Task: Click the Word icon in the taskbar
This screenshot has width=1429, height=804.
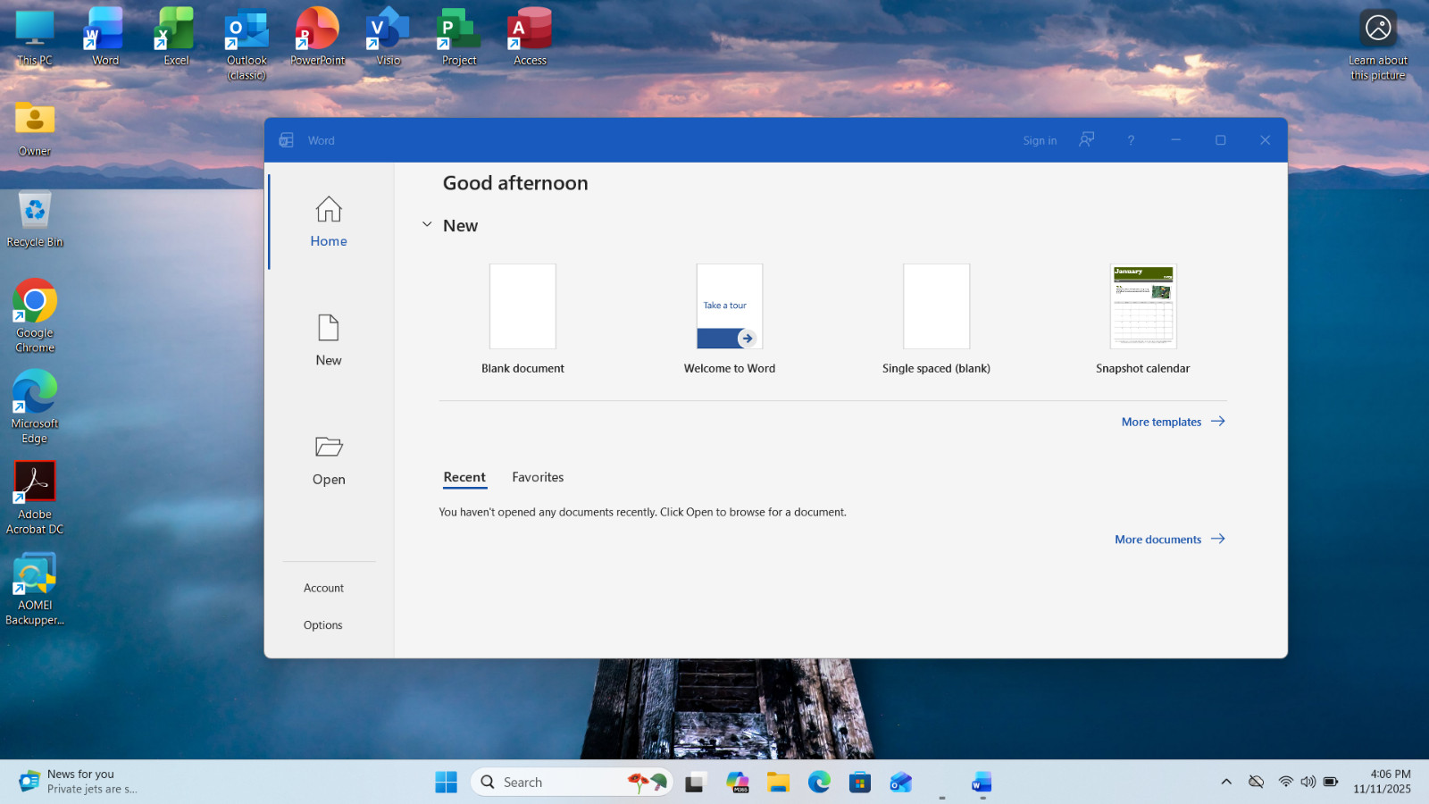Action: pos(982,783)
